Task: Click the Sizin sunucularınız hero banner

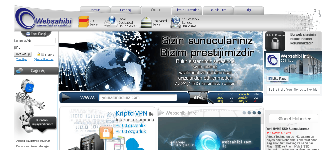Action: (x=161, y=61)
